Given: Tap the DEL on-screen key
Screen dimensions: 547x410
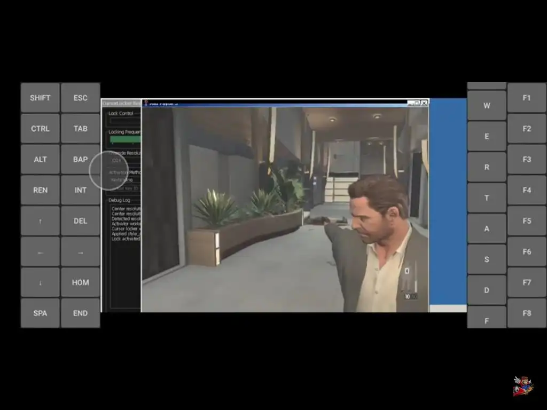Looking at the screenshot, I should click(80, 221).
